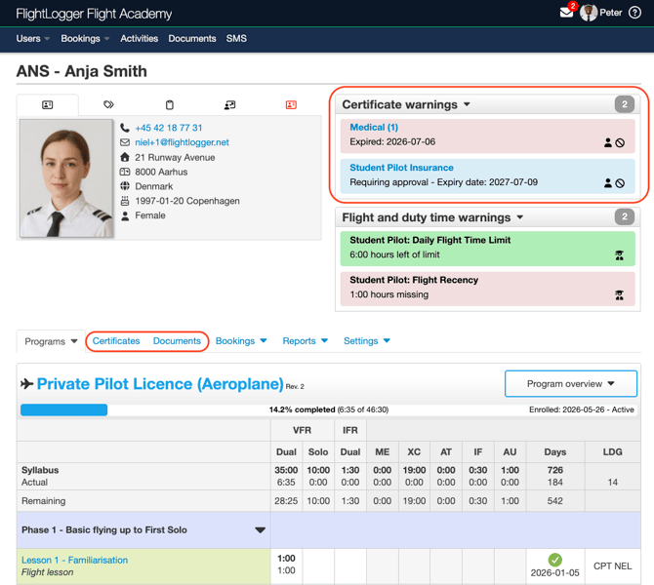This screenshot has width=654, height=585.
Task: Open the Program overview dropdown
Action: click(x=571, y=384)
